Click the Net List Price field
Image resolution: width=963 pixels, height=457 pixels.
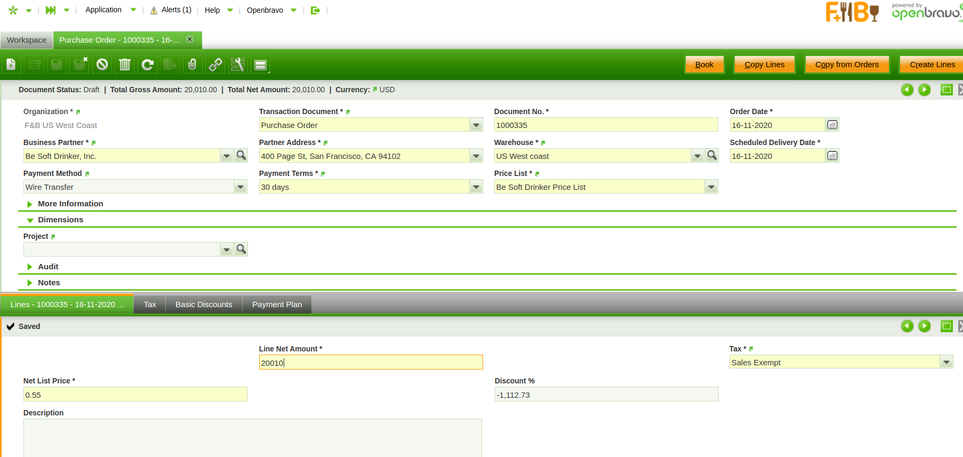pyautogui.click(x=135, y=395)
